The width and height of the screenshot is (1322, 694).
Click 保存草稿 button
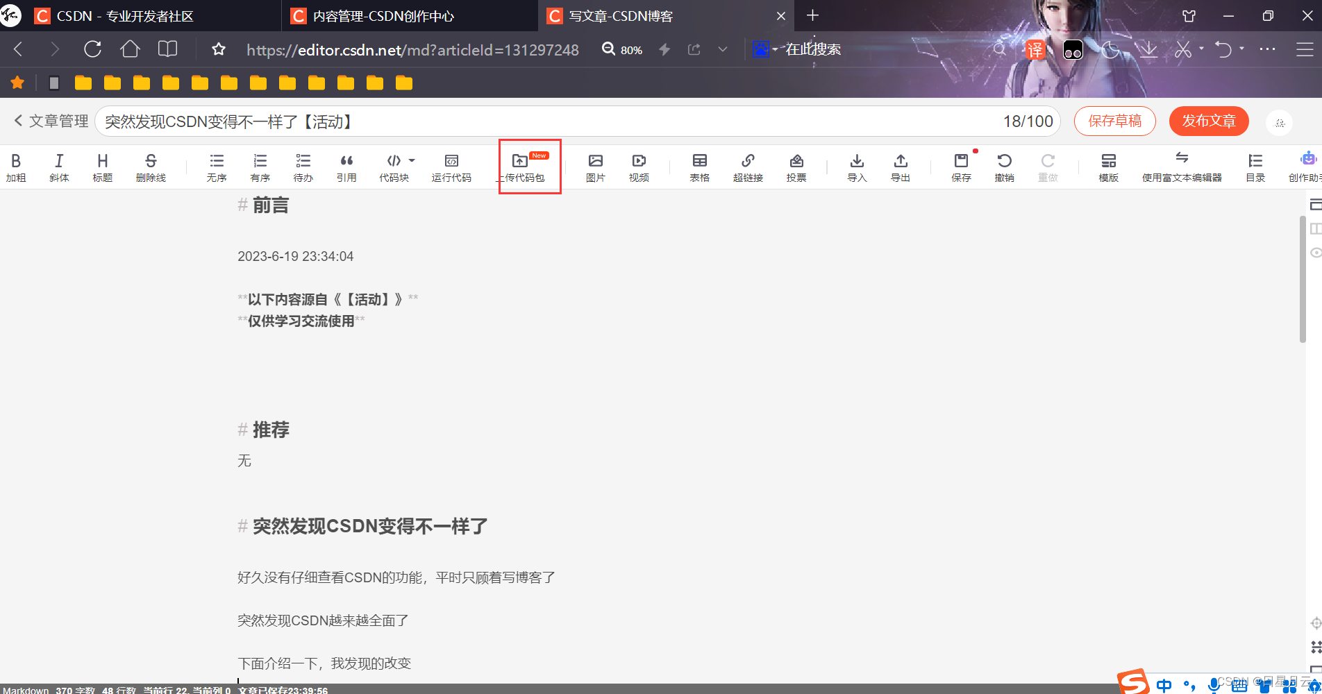tap(1114, 121)
